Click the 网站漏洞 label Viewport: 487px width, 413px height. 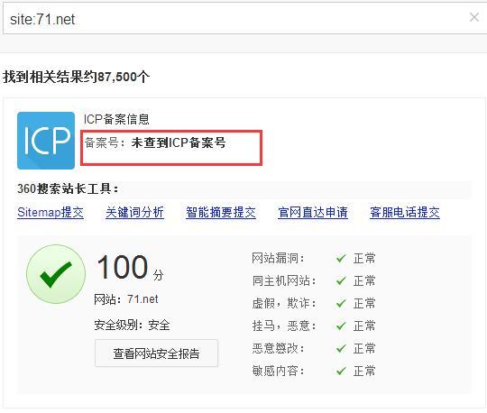278,259
